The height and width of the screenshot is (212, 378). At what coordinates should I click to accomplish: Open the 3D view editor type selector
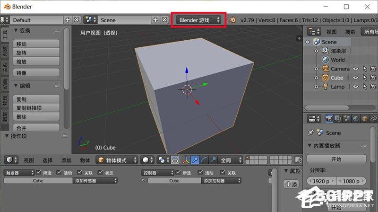click(11, 160)
